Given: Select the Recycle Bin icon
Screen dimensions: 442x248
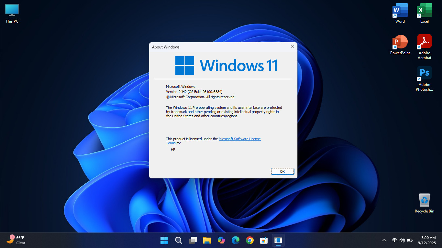Looking at the screenshot, I should [424, 203].
